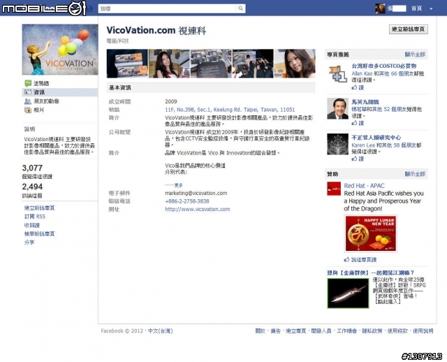Click the 2,494 talking about count
Screen dimensions: 447x362
pos(32,187)
